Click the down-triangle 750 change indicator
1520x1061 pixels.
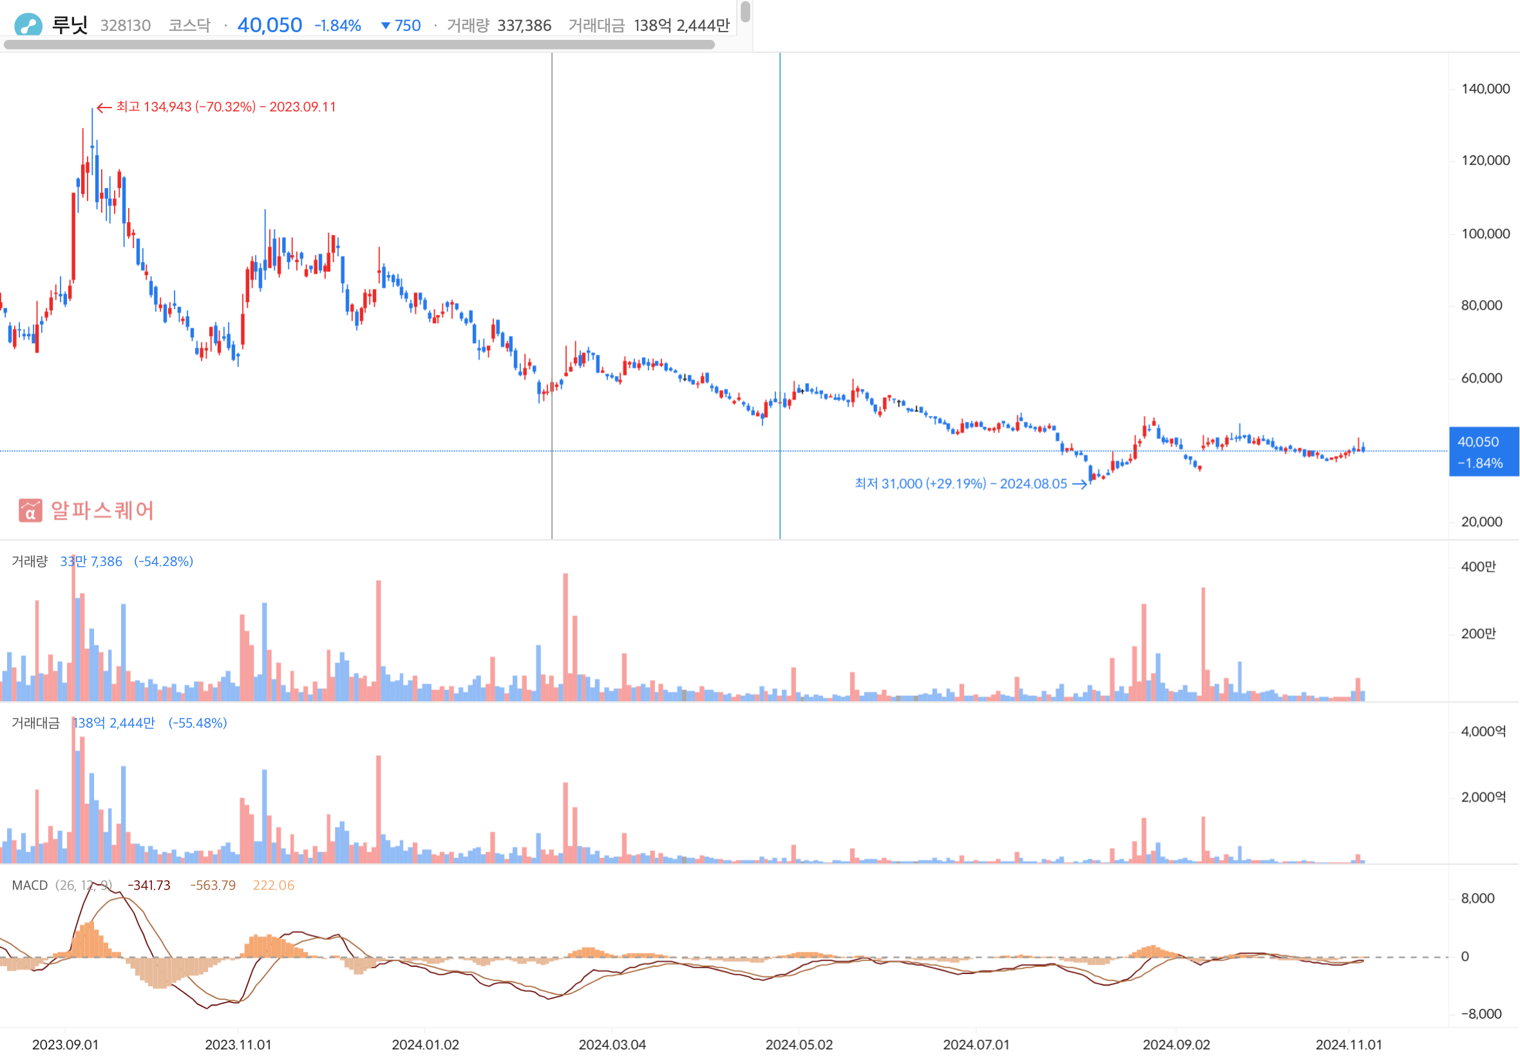click(x=401, y=26)
